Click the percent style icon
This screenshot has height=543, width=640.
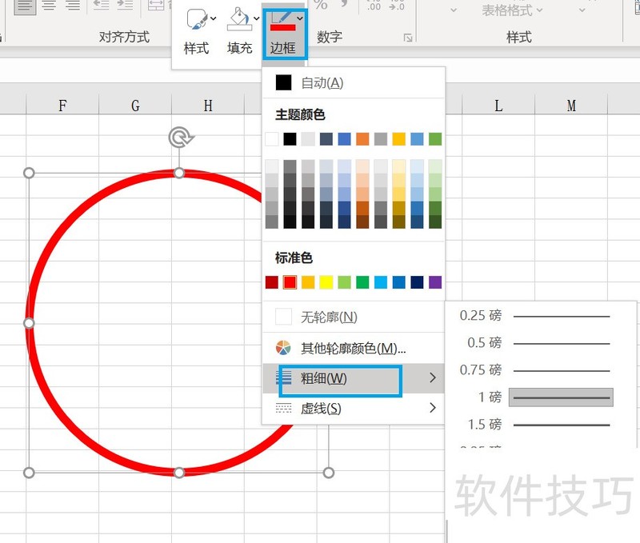click(320, 6)
